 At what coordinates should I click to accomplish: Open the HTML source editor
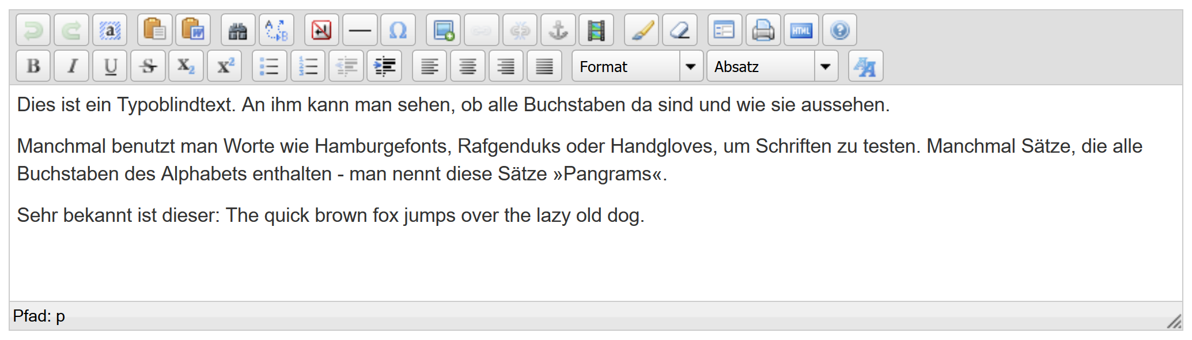point(801,30)
